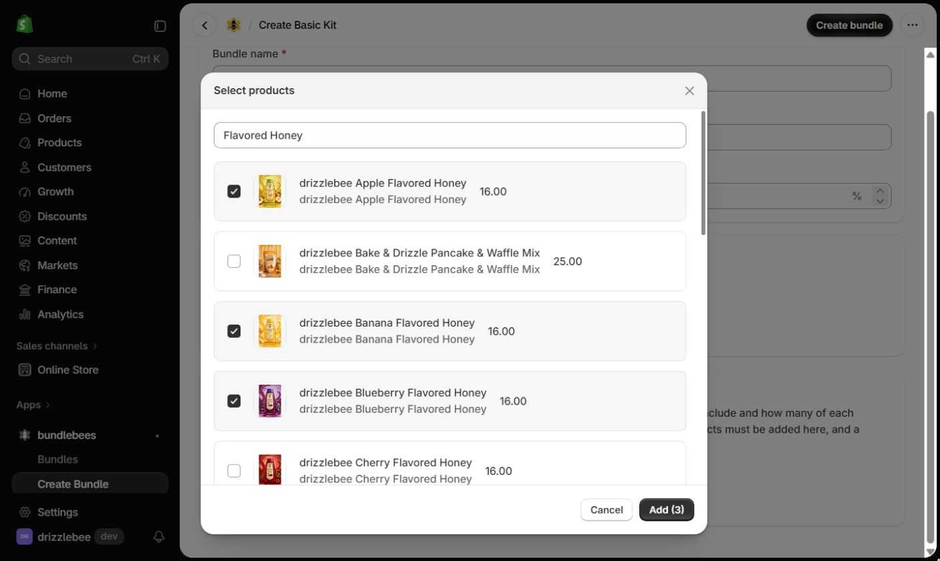Image resolution: width=940 pixels, height=561 pixels.
Task: Click the pin dot beside bundlebees
Action: [158, 435]
